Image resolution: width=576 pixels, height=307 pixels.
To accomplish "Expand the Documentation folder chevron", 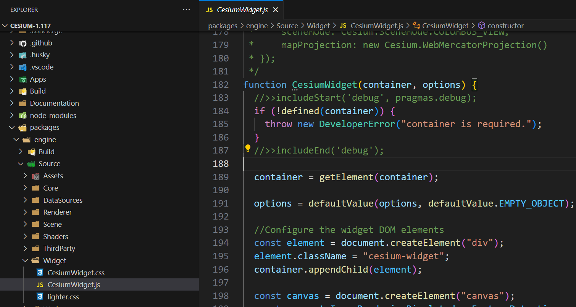I will tap(12, 103).
